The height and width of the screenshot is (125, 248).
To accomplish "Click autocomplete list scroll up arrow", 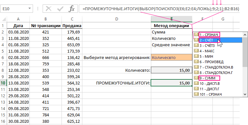I will coord(245,35).
